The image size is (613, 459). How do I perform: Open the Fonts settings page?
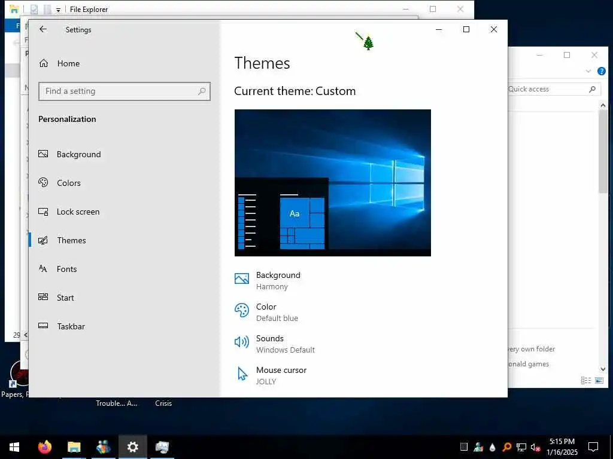pos(67,269)
